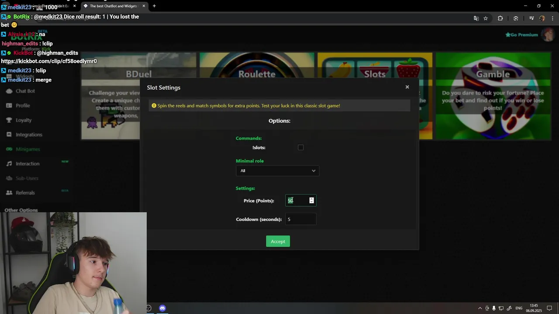559x314 pixels.
Task: Switch to The best ChatBot and Widgets tab
Action: coord(113,6)
